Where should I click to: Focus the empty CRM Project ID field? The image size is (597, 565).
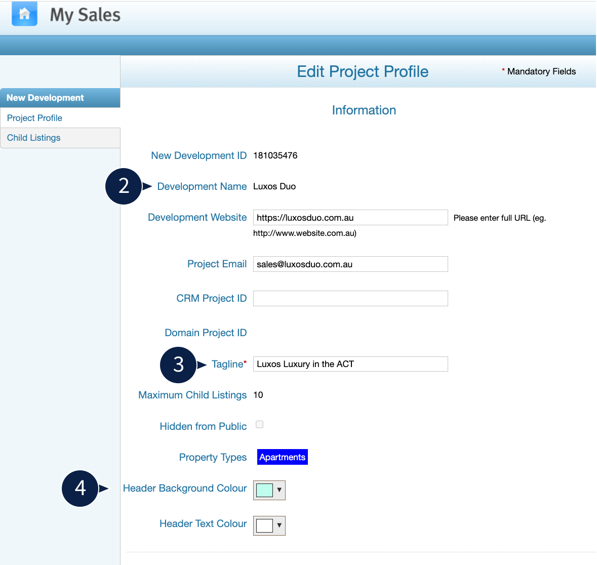click(x=350, y=299)
